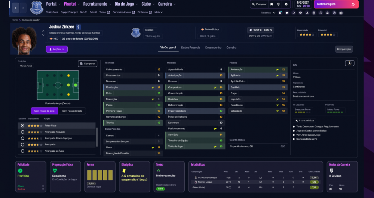The width and height of the screenshot is (374, 198).
Task: Click the Everton club crest in header
Action: pyautogui.click(x=37, y=8)
